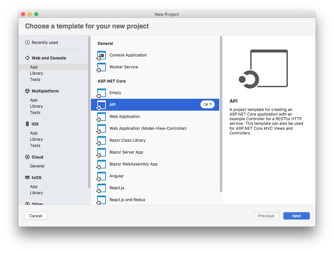Select the React.js template icon

point(101,188)
